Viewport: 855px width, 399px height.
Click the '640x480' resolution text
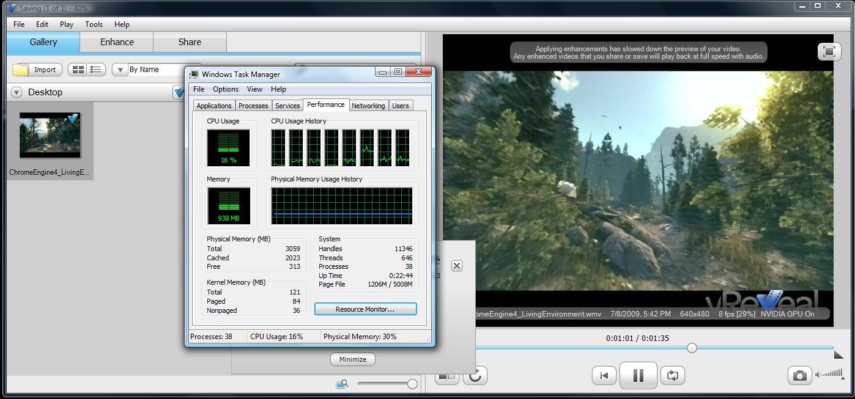coord(694,314)
